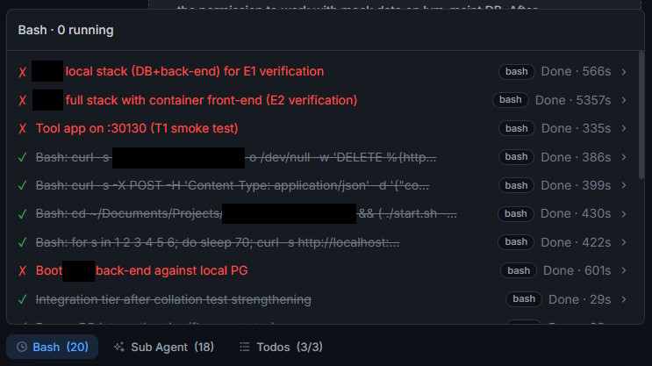Screen dimensions: 652x366
Task: Click the clock icon in Bash tab
Action: tap(22, 347)
